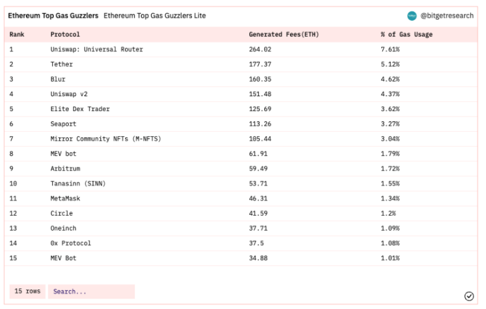Click the 125.69 fees value
The image size is (486, 309).
[260, 109]
